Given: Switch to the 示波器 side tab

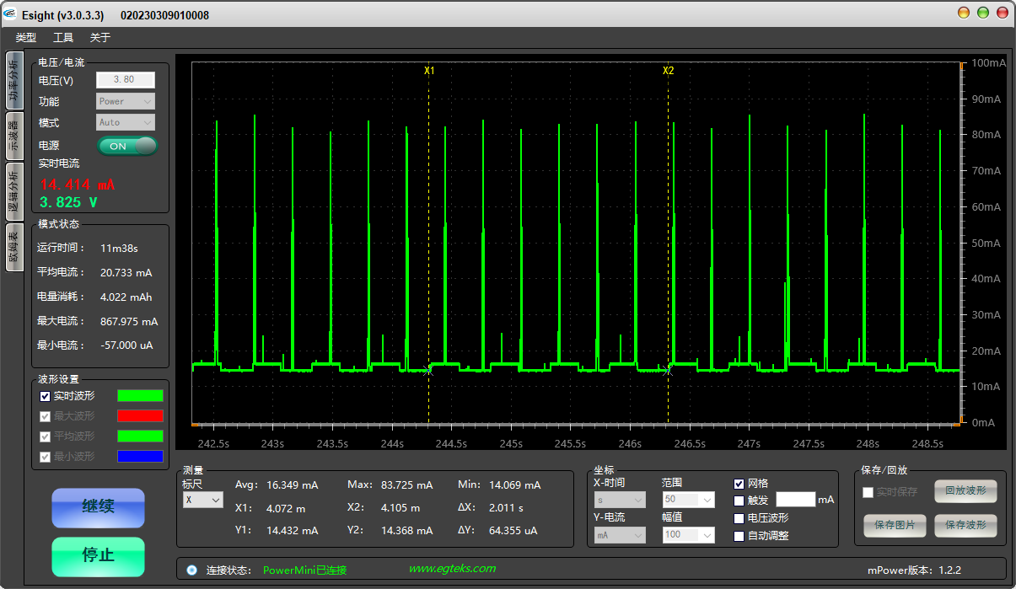Looking at the screenshot, I should point(13,137).
